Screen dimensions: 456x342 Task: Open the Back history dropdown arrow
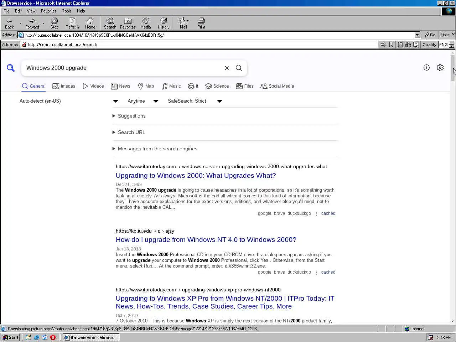coord(21,24)
